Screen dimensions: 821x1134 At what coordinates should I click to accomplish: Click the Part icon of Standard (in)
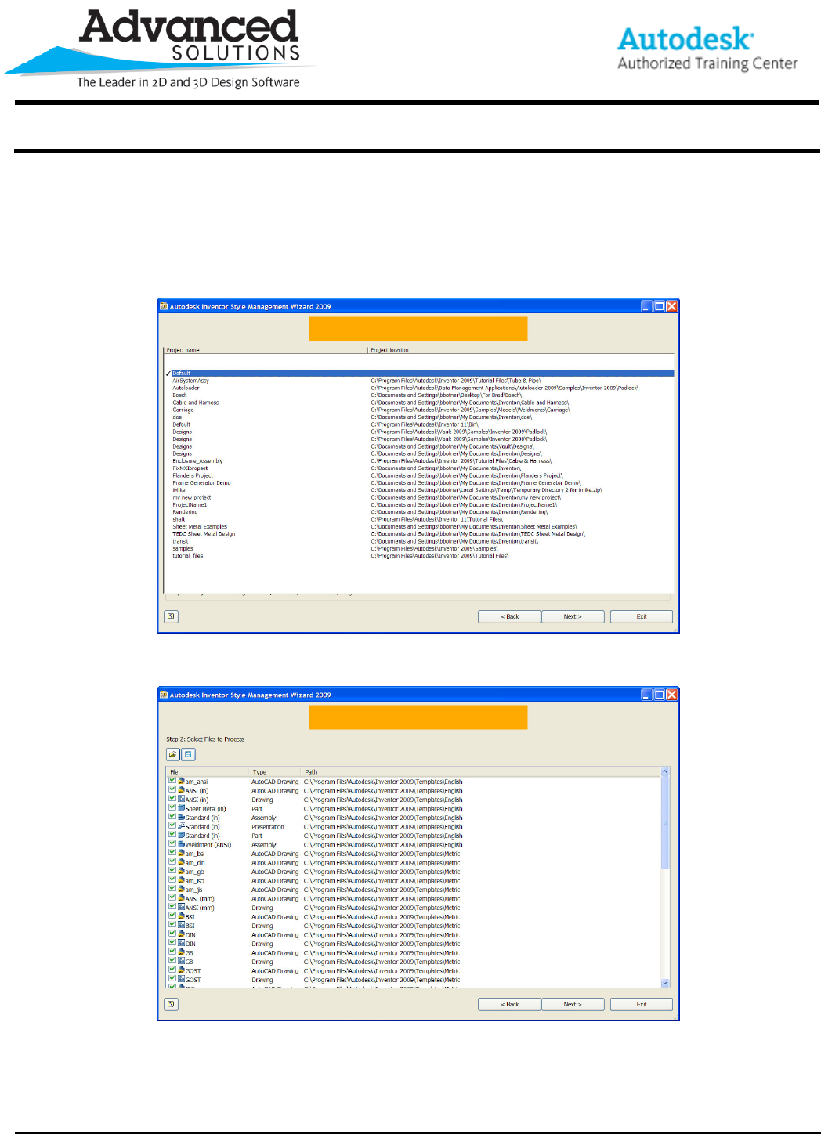pyautogui.click(x=181, y=836)
